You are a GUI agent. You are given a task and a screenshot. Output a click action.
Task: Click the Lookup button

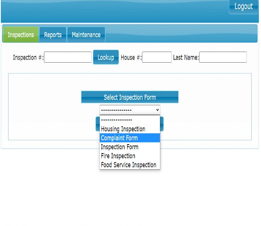106,57
